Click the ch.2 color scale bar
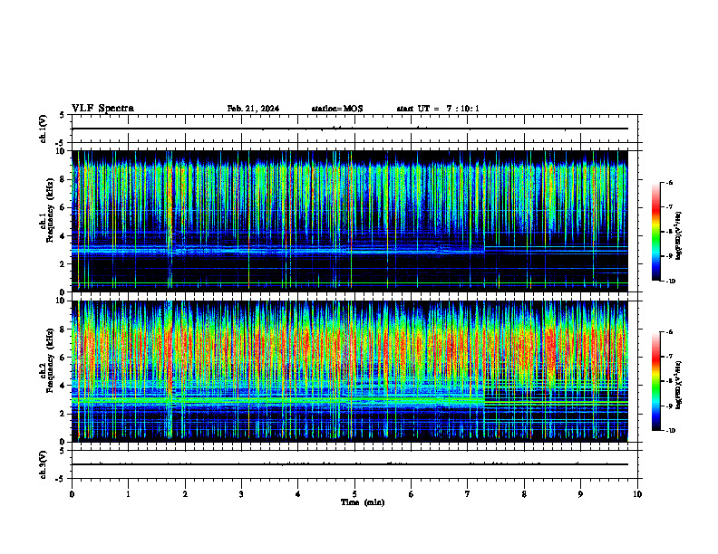 coord(655,381)
